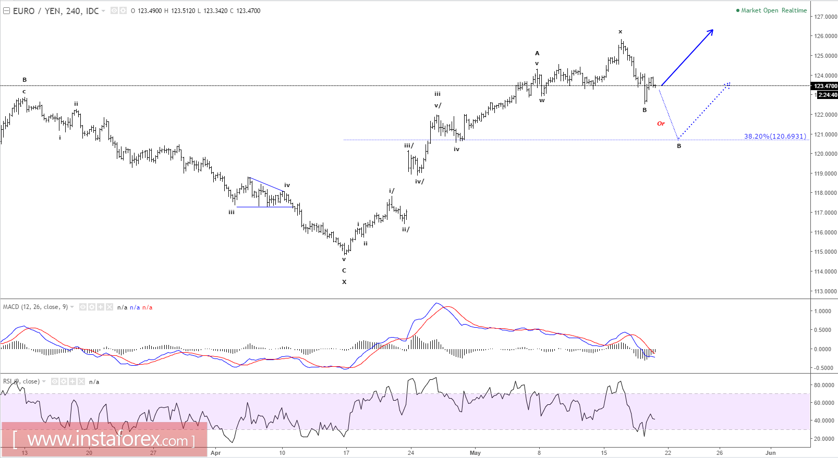Viewport: 838px width, 458px height.
Task: Open the RSI indicator dropdown arrow
Action: (43, 381)
